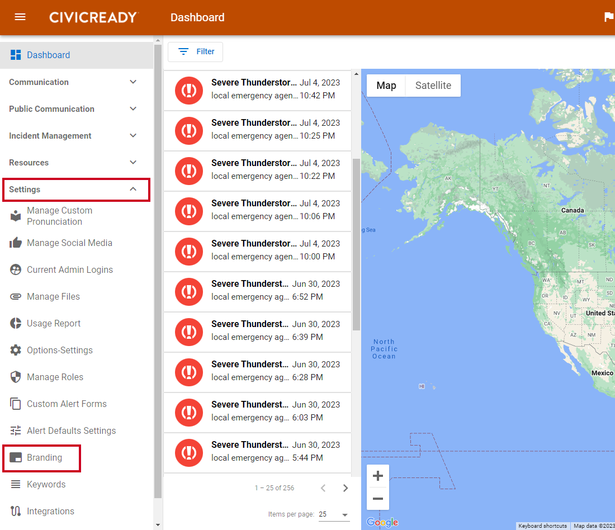Image resolution: width=615 pixels, height=530 pixels.
Task: Click the Options-Settings gear icon
Action: pos(16,350)
